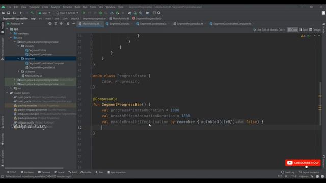Open Device Manager from the toolbar
The width and height of the screenshot is (326, 183).
click(135, 13)
